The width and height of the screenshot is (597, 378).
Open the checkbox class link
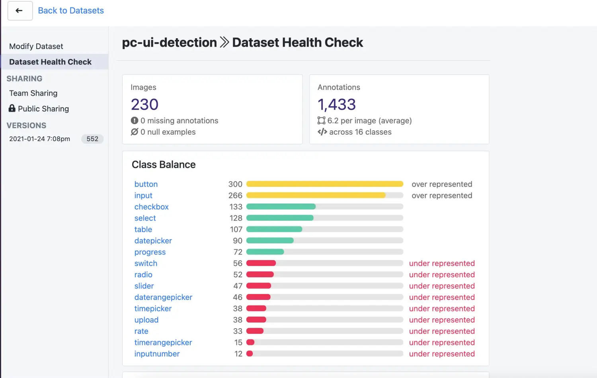click(x=152, y=207)
